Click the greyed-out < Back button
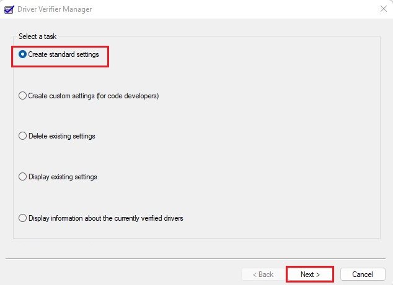 (x=263, y=274)
